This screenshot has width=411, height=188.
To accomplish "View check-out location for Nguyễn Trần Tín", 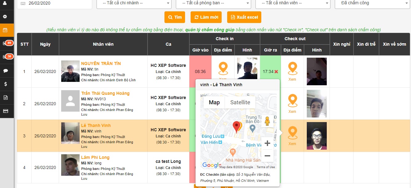I will 292,71.
